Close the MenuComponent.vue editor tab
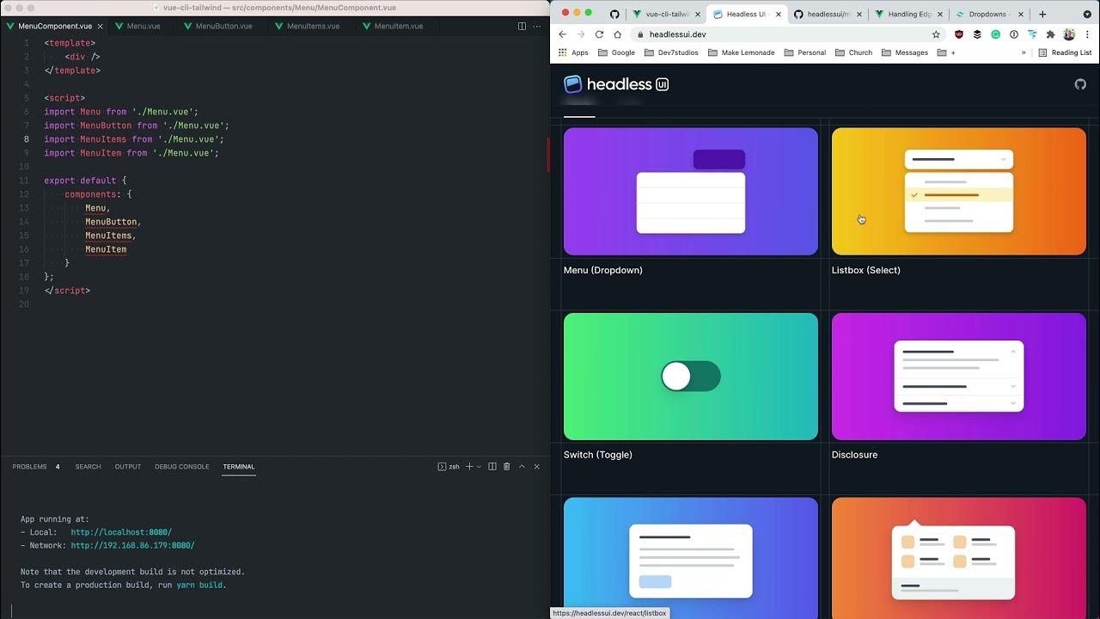 pyautogui.click(x=100, y=26)
